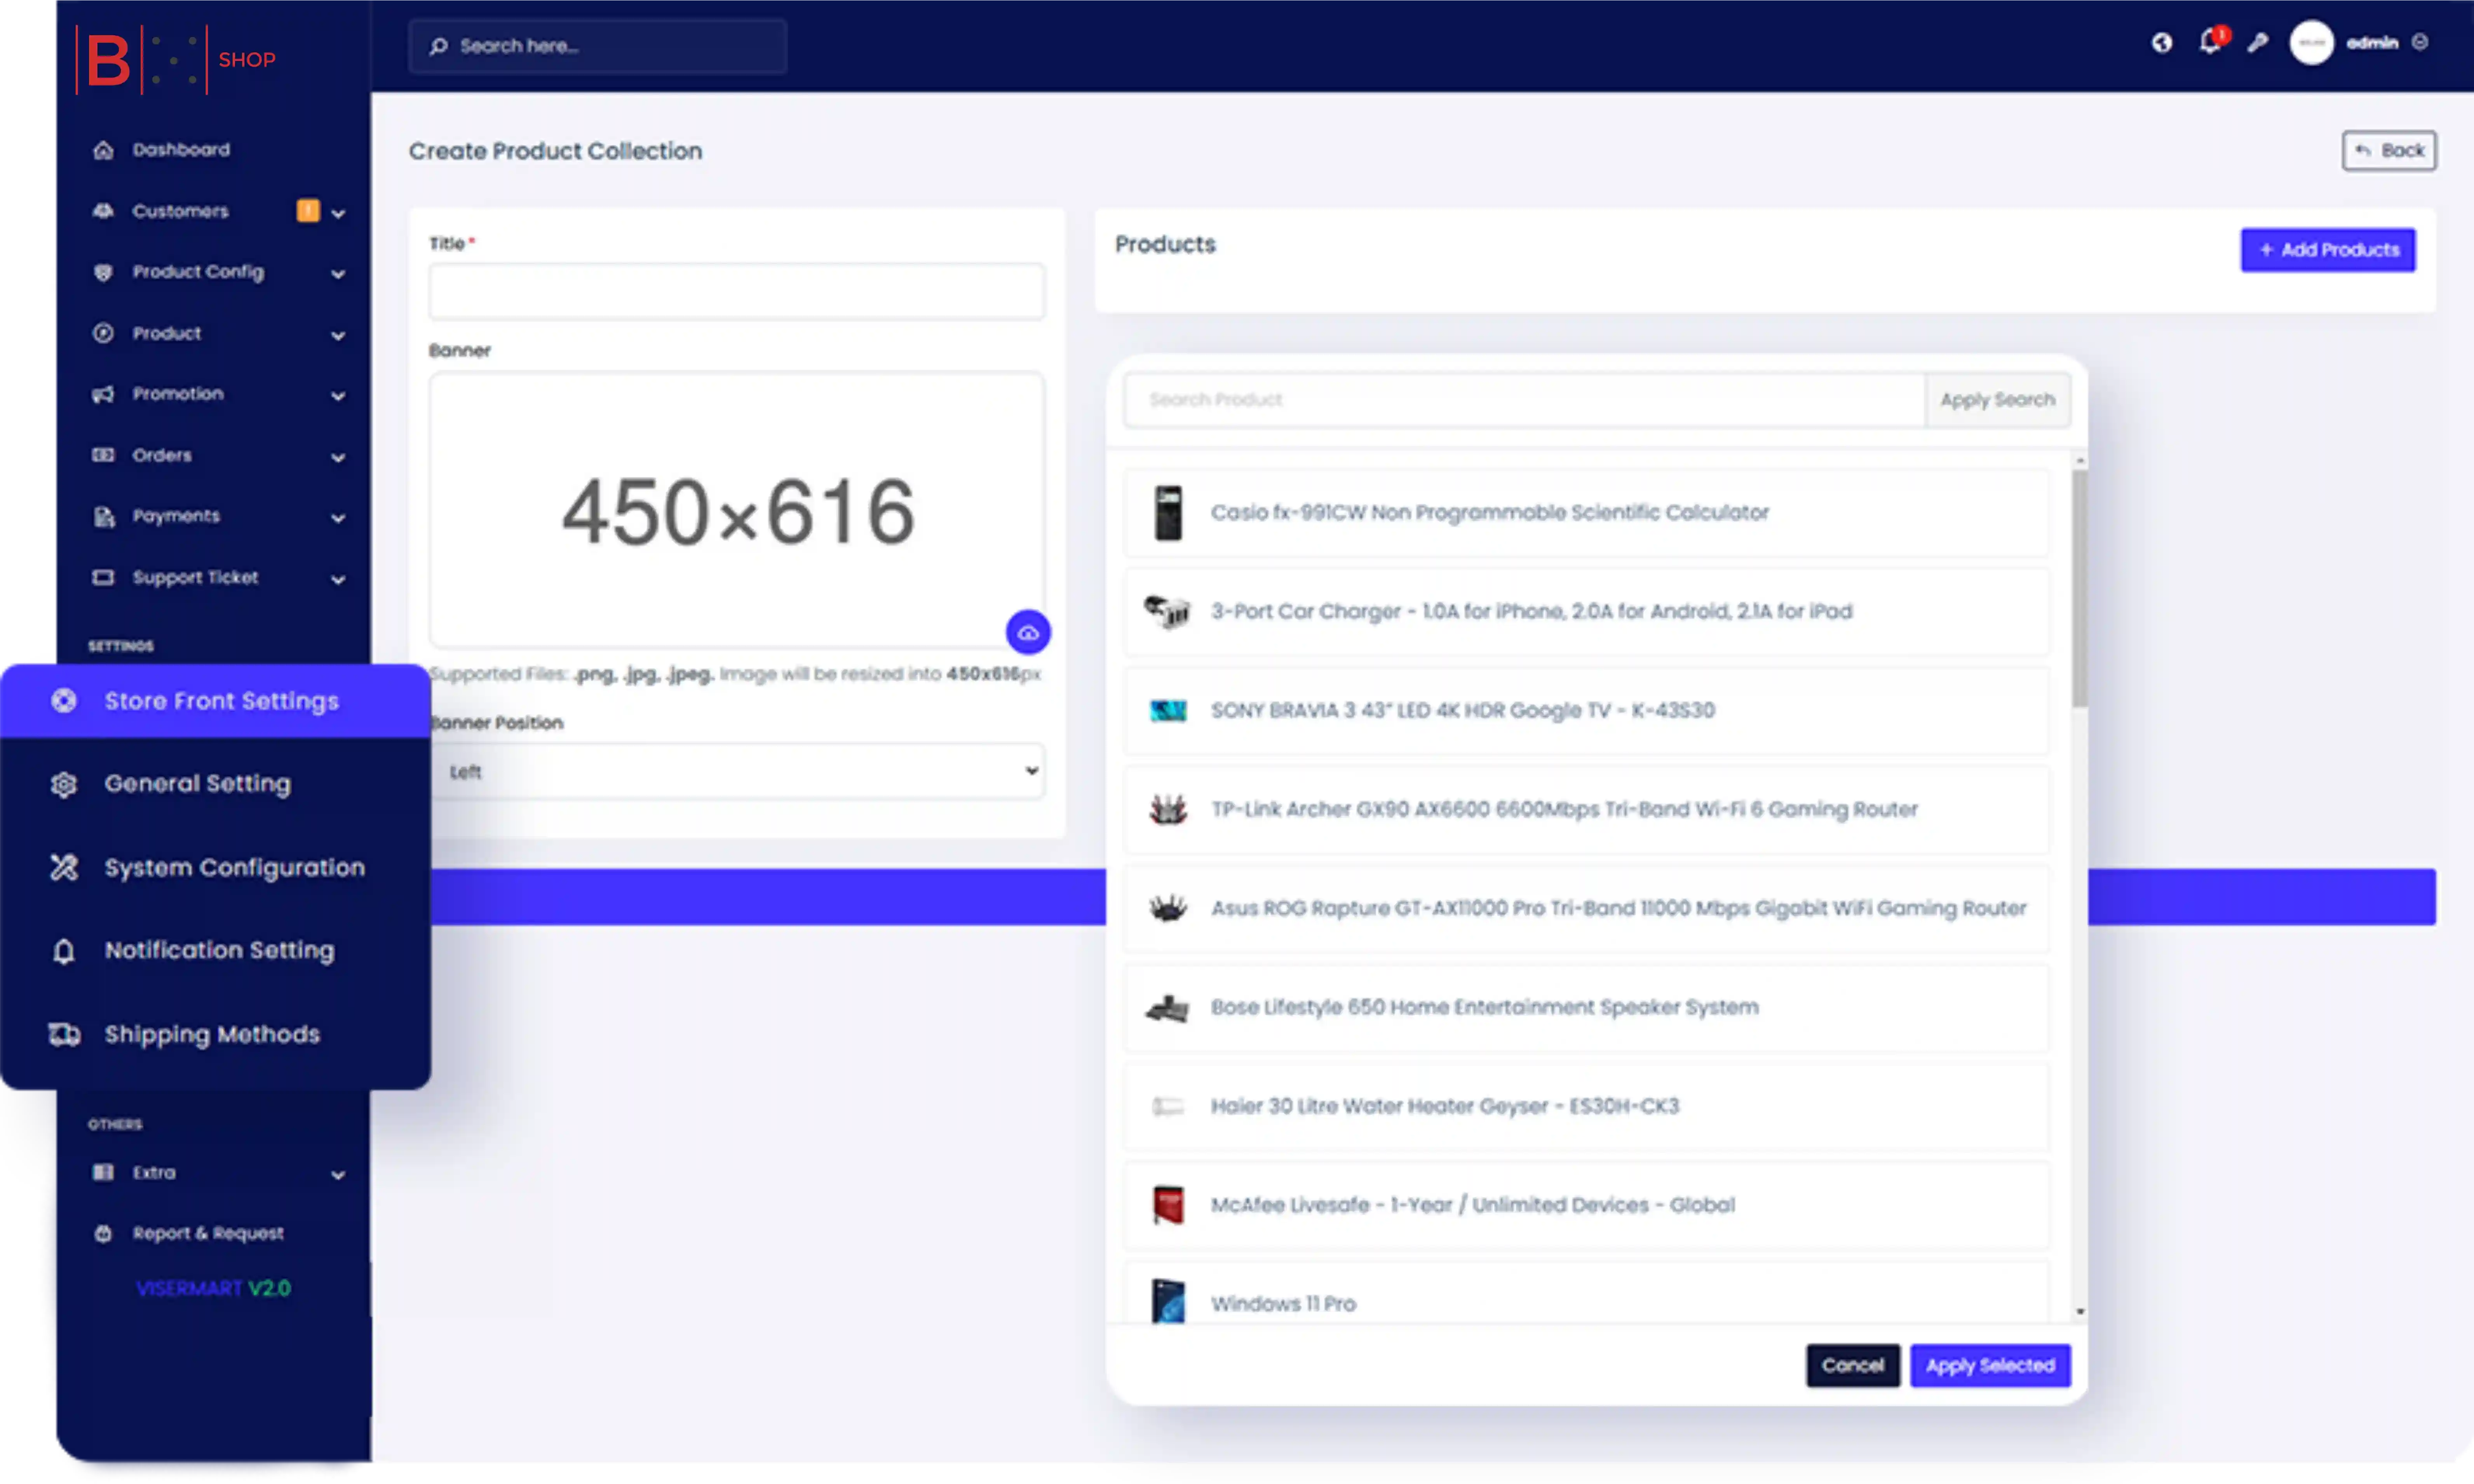This screenshot has height=1484, width=2474.
Task: Click the Shipping Methods truck icon
Action: pos(64,1034)
